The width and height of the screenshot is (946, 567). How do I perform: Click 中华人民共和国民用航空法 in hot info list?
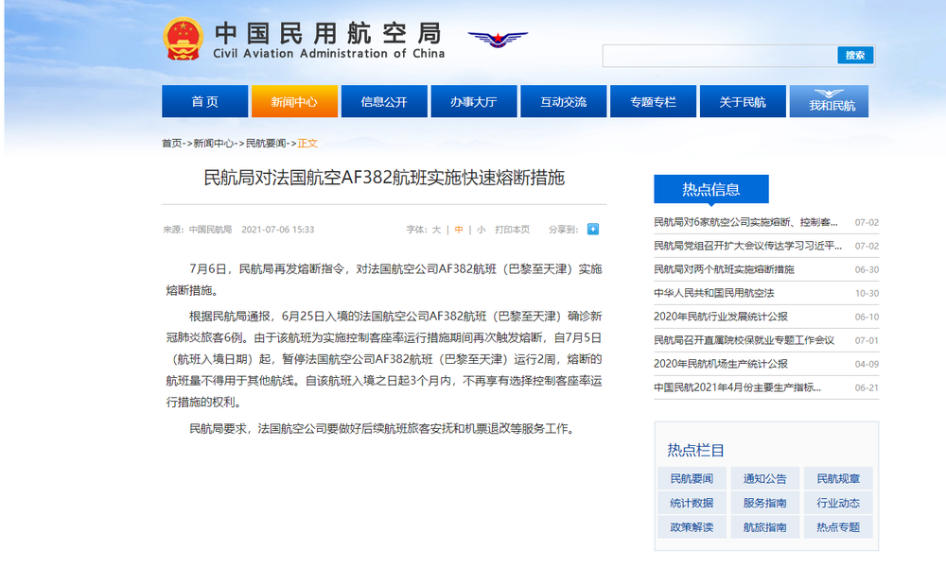[x=713, y=293]
